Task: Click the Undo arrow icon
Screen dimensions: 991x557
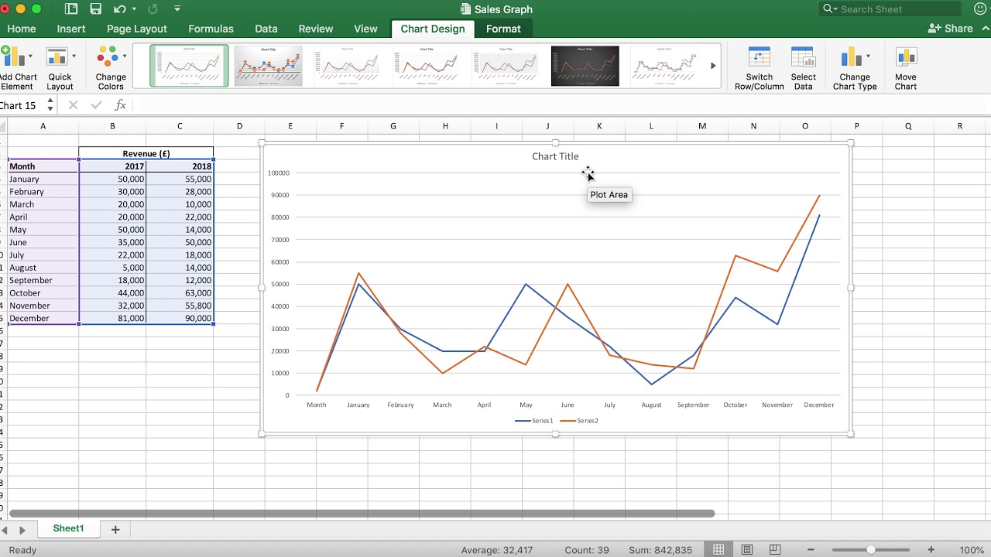Action: click(x=119, y=9)
